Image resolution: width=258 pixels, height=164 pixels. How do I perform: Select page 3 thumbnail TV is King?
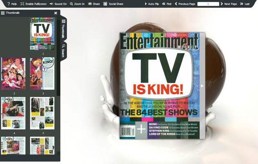click(x=42, y=74)
